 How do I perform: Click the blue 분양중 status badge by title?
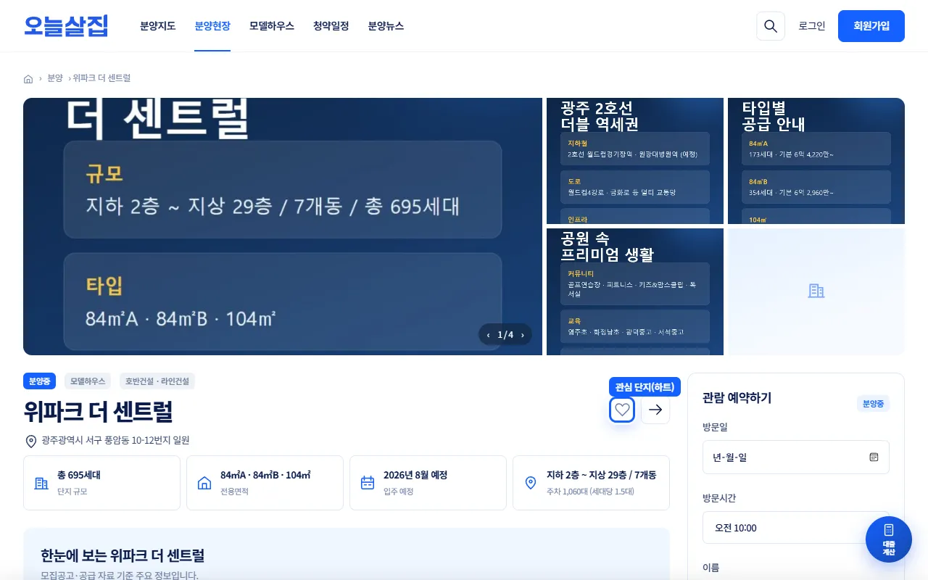coord(39,381)
